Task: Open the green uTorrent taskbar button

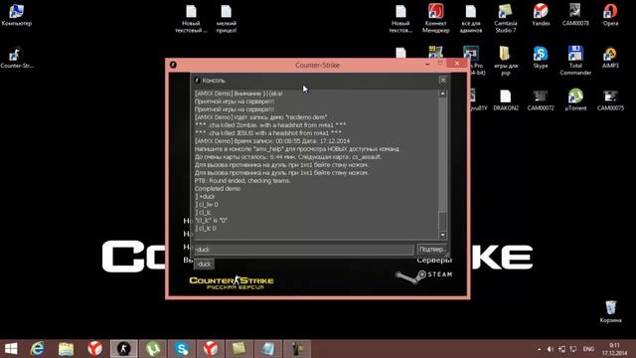Action: click(x=153, y=349)
